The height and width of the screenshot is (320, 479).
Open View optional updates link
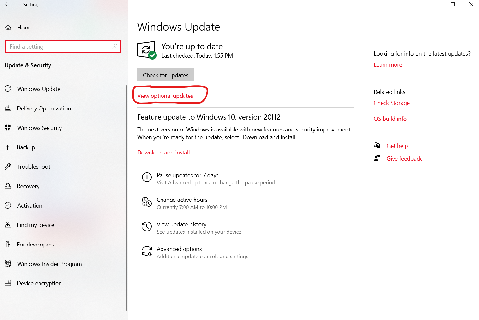click(165, 96)
